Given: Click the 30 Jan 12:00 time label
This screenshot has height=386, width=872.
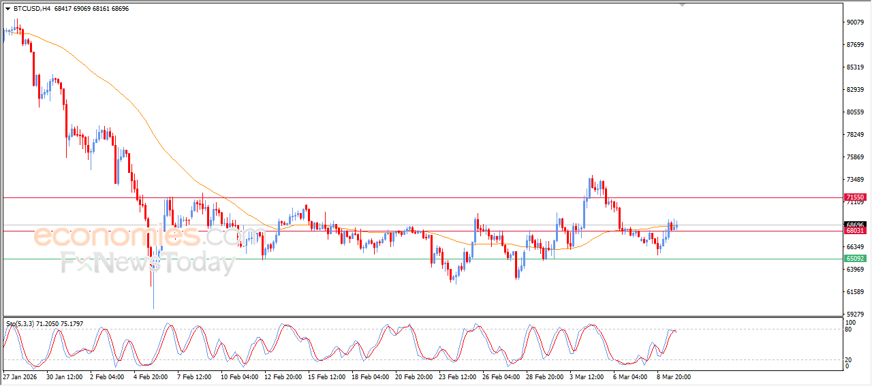Looking at the screenshot, I should tap(65, 376).
